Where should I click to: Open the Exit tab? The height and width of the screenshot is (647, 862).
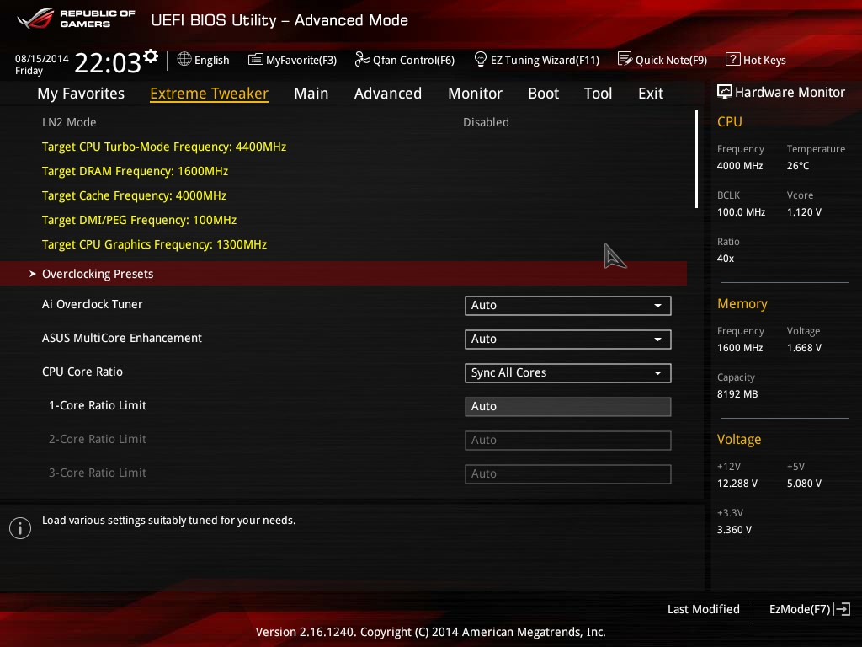click(x=651, y=94)
